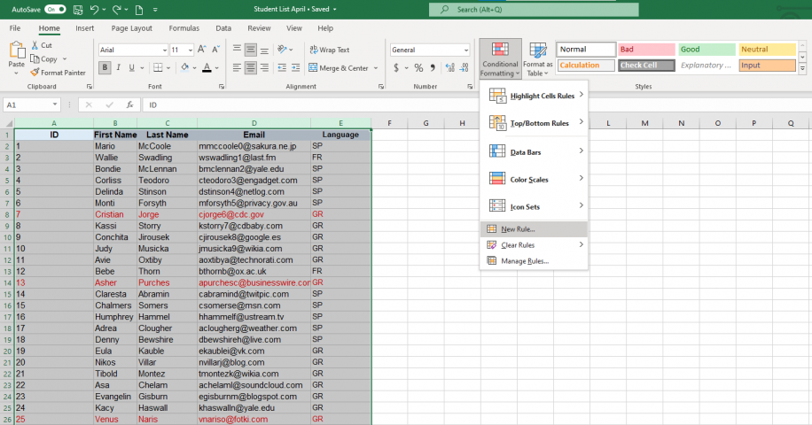Click the New blank file icon
Viewport: 812px width, 425px height.
139,10
